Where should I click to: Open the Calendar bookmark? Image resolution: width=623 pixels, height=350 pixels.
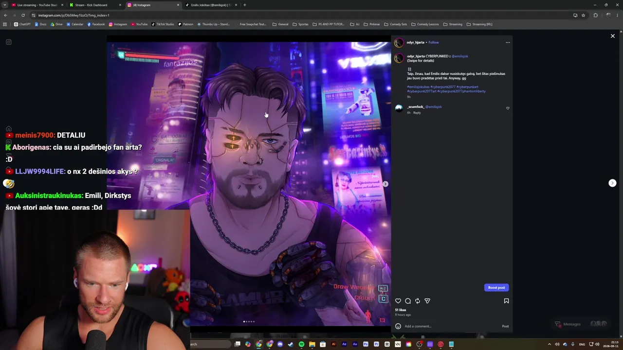(x=75, y=24)
